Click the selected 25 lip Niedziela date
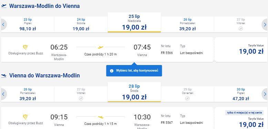Image resolution: width=268 pixels, height=129 pixels. (134, 22)
